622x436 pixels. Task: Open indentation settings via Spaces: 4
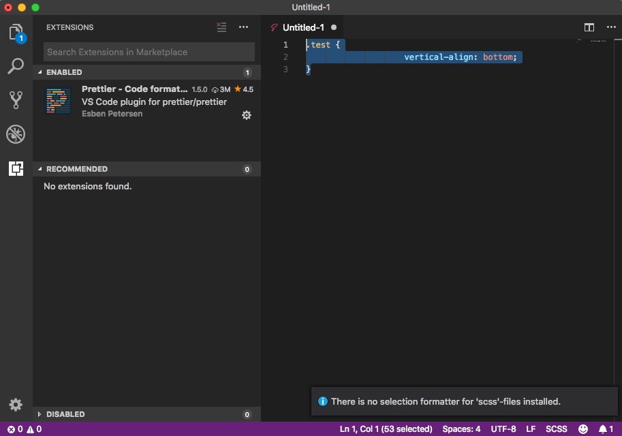pyautogui.click(x=461, y=429)
